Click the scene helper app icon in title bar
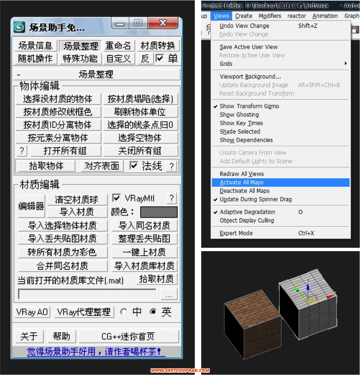This screenshot has width=360, height=375. point(19,27)
